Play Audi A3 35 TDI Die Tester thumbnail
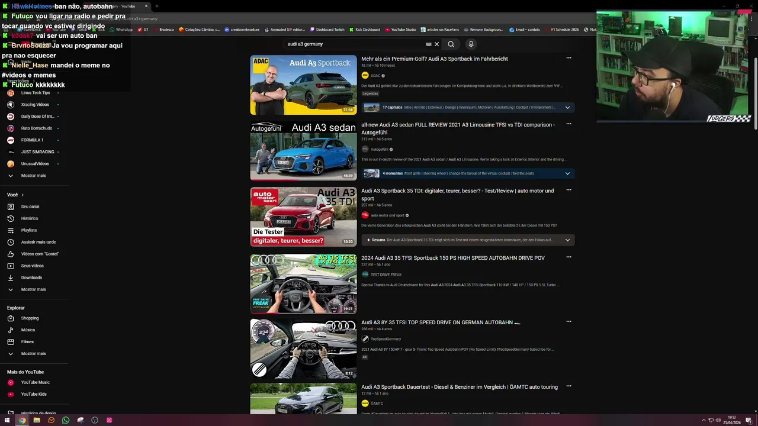Screen dimensions: 758x426 [303, 217]
